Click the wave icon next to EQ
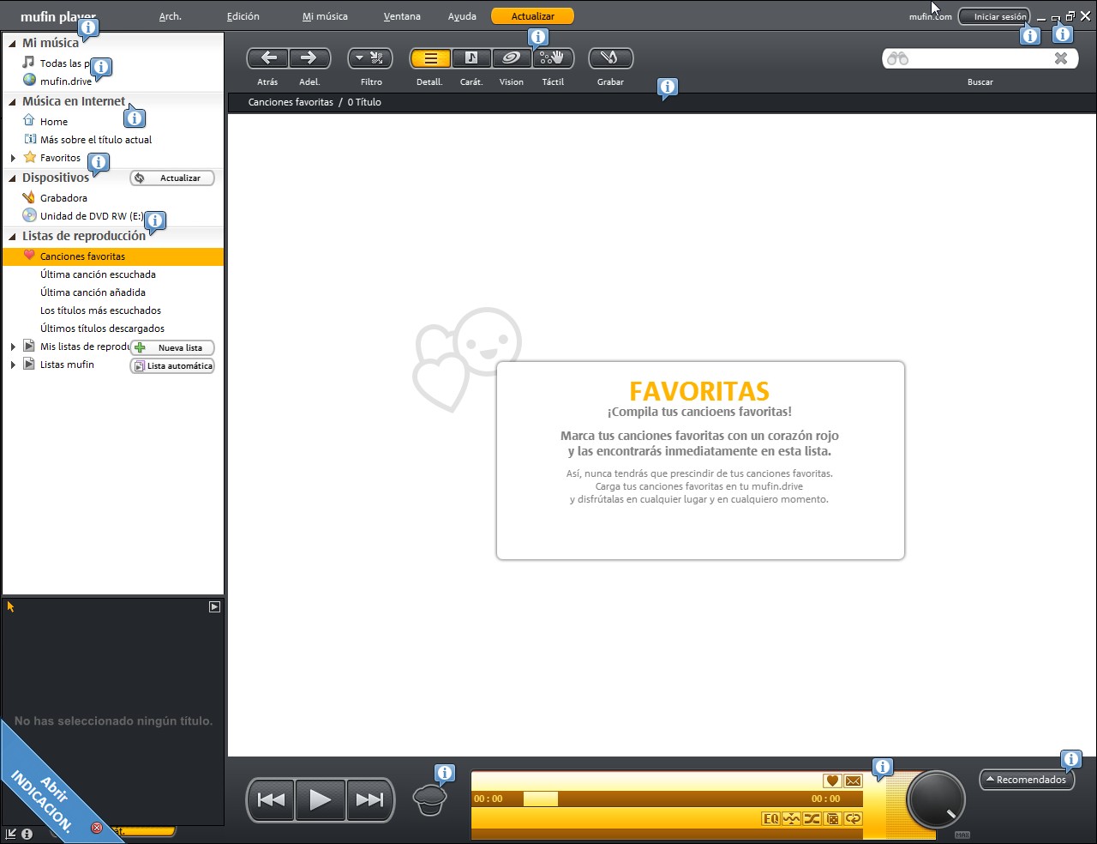1097x844 pixels. click(x=791, y=819)
